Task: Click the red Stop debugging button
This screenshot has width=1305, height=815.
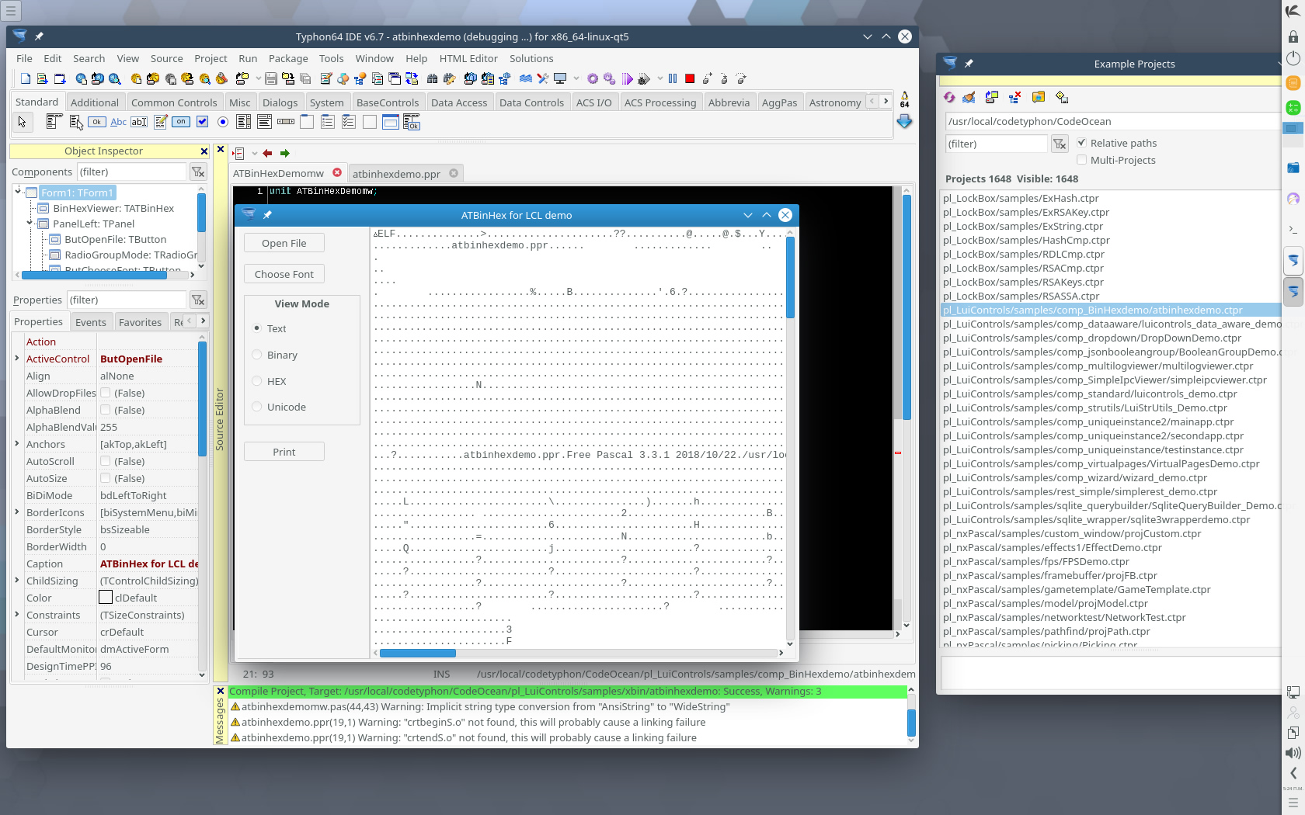Action: point(689,78)
